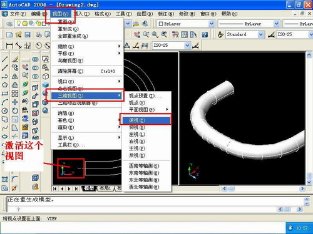The height and width of the screenshot is (234, 313).
Task: Select 西南等轴测 isometric view option
Action: [x=144, y=166]
